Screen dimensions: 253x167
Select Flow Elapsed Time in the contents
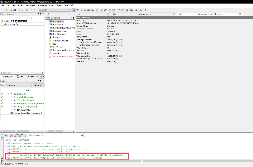click(x=59, y=31)
